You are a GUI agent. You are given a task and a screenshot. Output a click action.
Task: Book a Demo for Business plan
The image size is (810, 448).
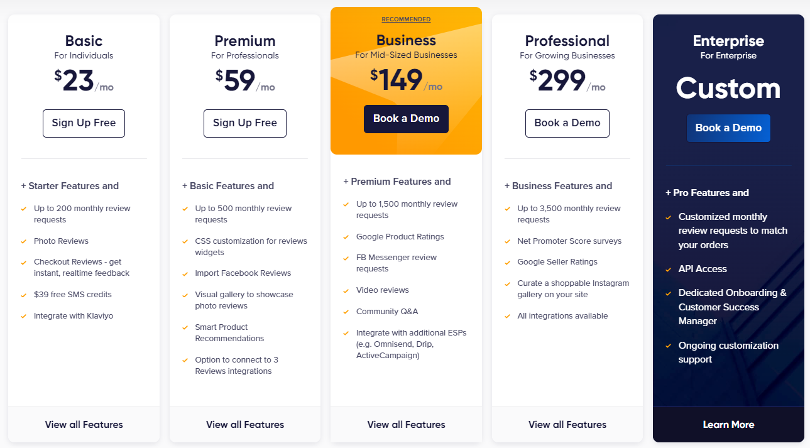(406, 119)
